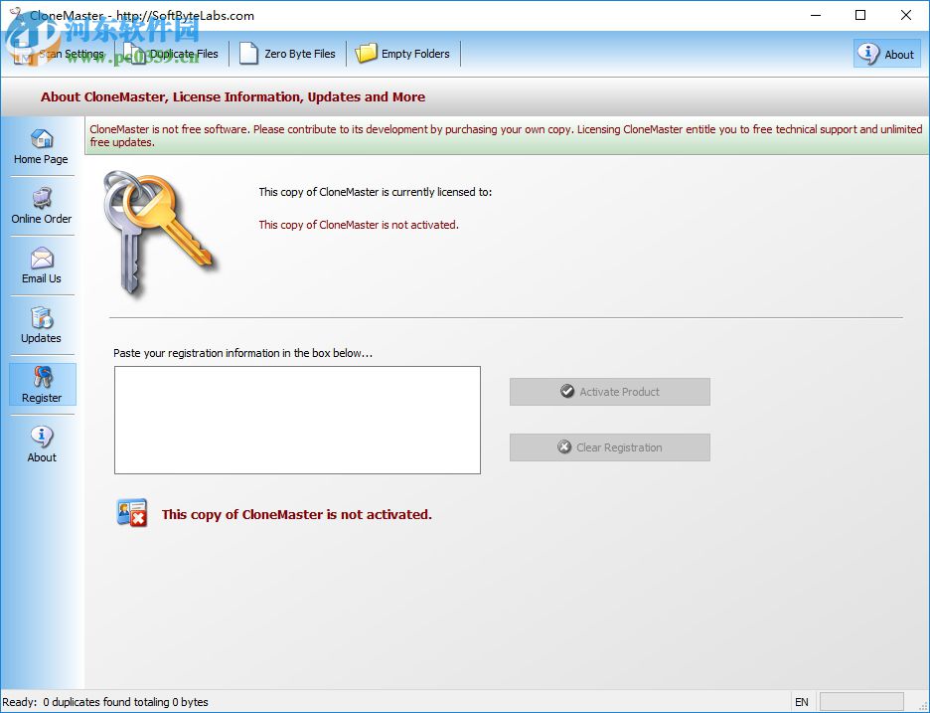Open Zero Byte Files view
This screenshot has width=930, height=713.
tap(288, 54)
